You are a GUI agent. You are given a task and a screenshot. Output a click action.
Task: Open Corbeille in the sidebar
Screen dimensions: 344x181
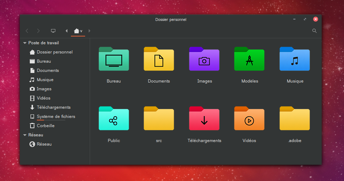[42, 126]
